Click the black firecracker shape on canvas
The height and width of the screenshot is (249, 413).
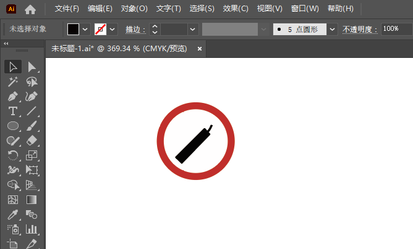coord(194,145)
